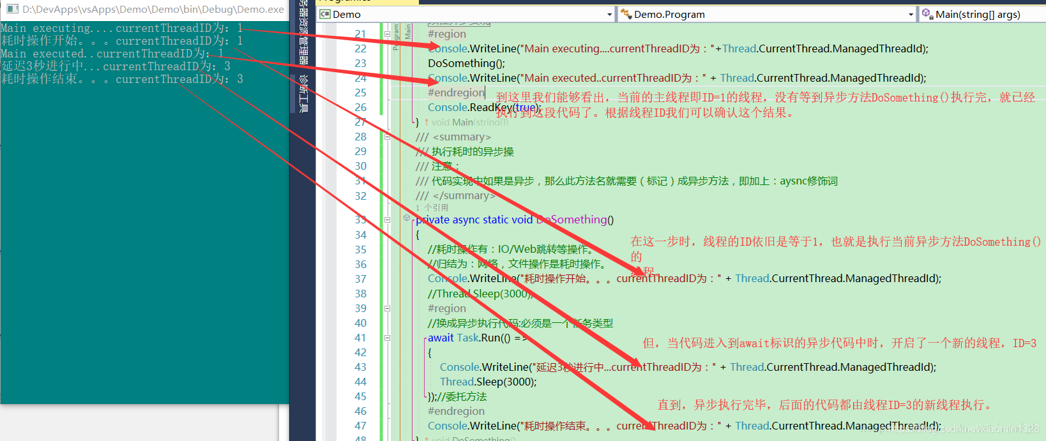Viewport: 1046px width, 441px height.
Task: Open the Demo project navigation dropdown
Action: [609, 14]
